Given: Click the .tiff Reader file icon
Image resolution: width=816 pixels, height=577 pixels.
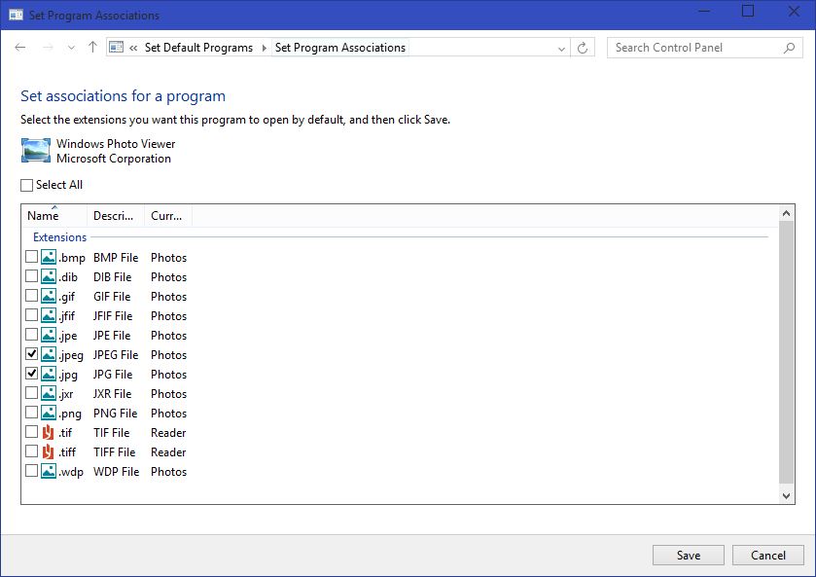Looking at the screenshot, I should pos(48,451).
